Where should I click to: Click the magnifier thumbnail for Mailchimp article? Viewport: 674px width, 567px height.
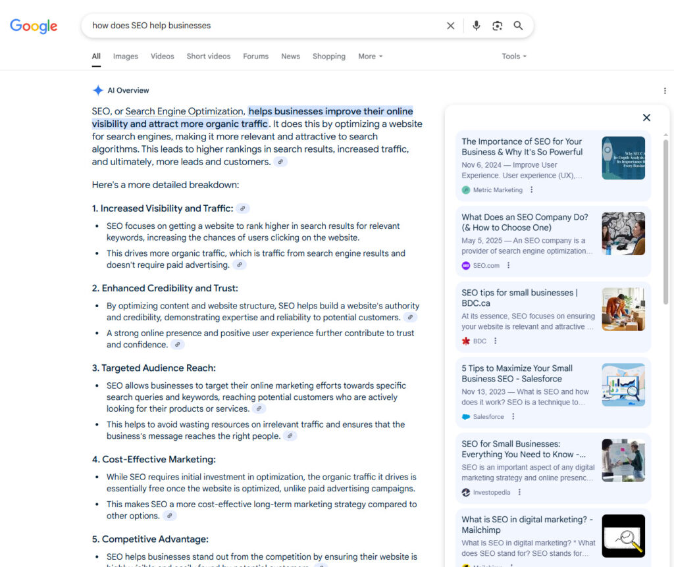[x=623, y=536]
